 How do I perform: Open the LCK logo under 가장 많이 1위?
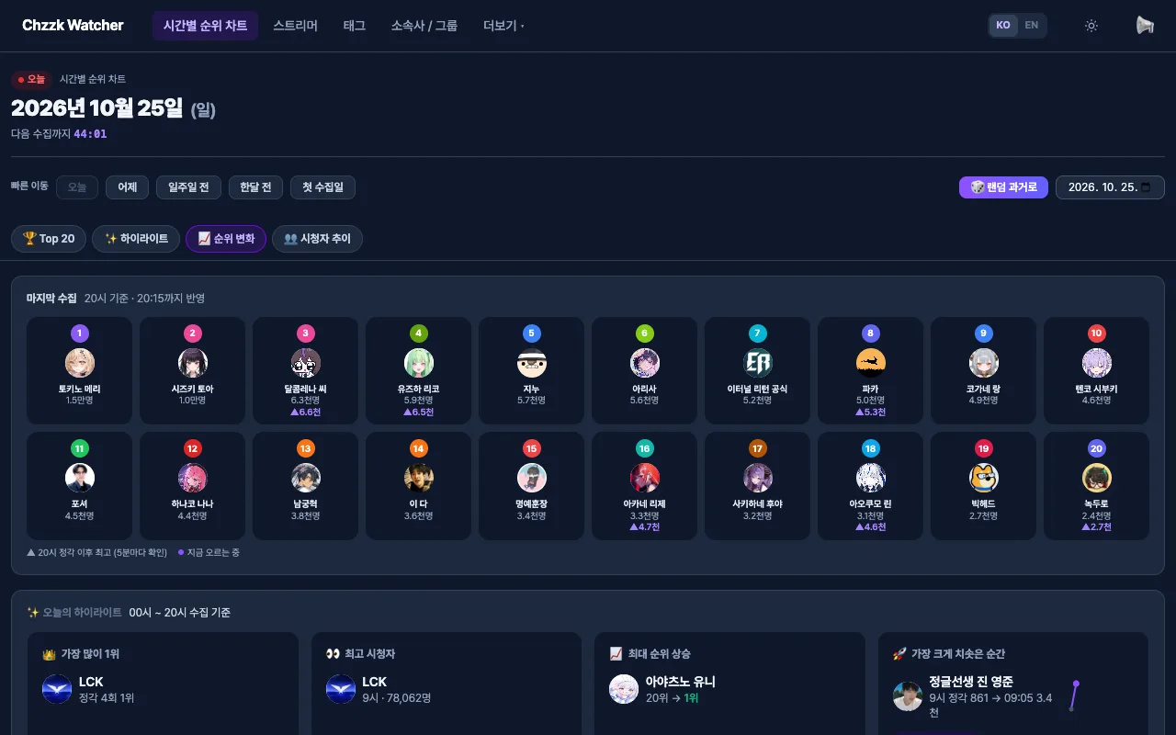(57, 689)
